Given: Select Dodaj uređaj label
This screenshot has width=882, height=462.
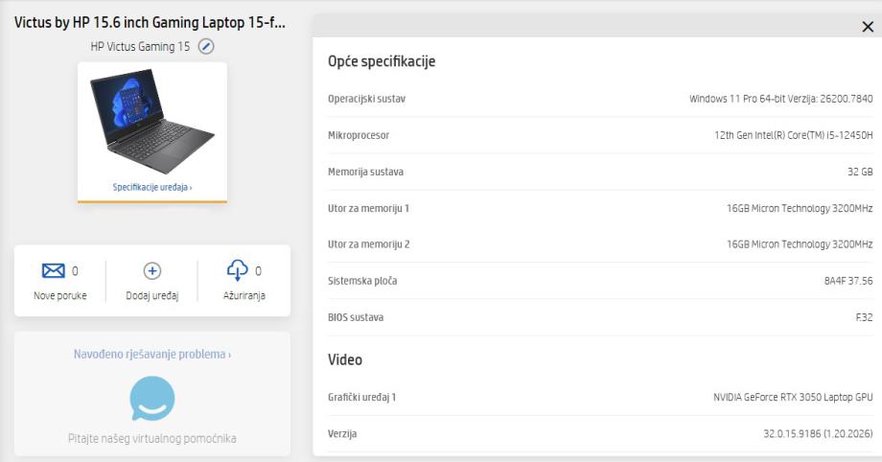Looking at the screenshot, I should 151,295.
